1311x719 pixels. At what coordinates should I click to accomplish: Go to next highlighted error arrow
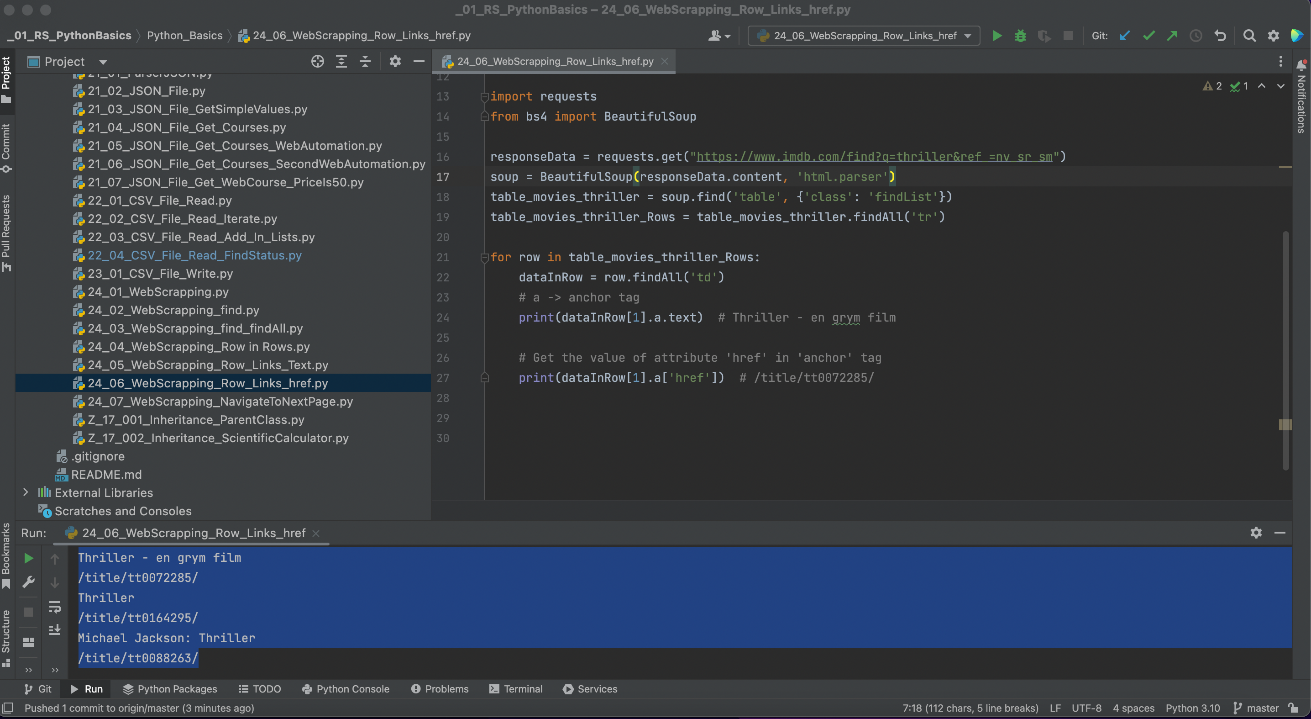point(1280,86)
